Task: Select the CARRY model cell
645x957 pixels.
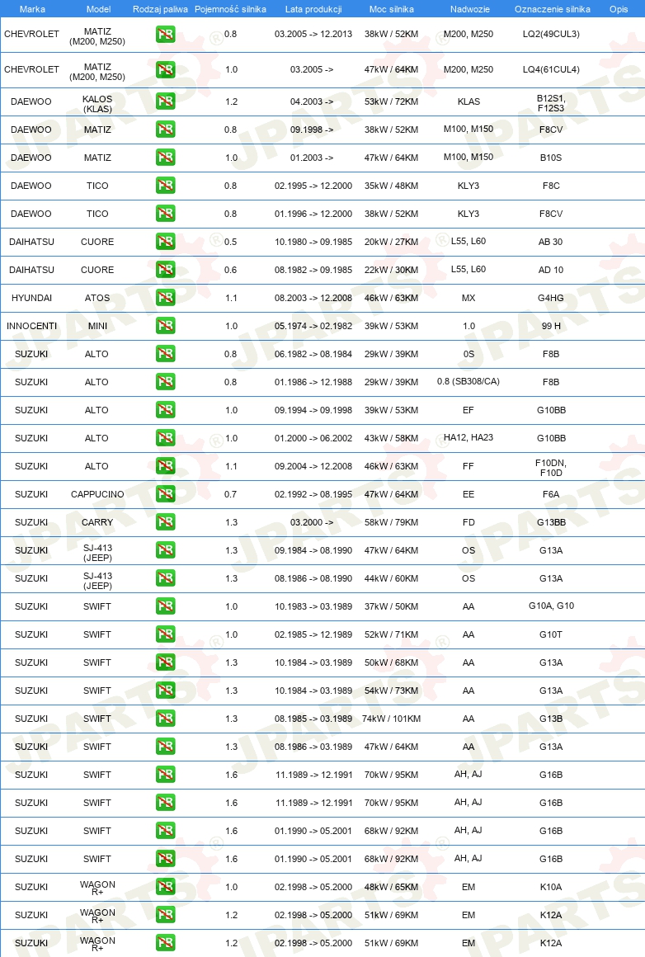Action: [x=97, y=522]
